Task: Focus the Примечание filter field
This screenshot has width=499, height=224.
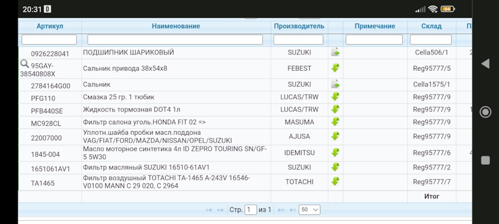Action: (x=374, y=39)
